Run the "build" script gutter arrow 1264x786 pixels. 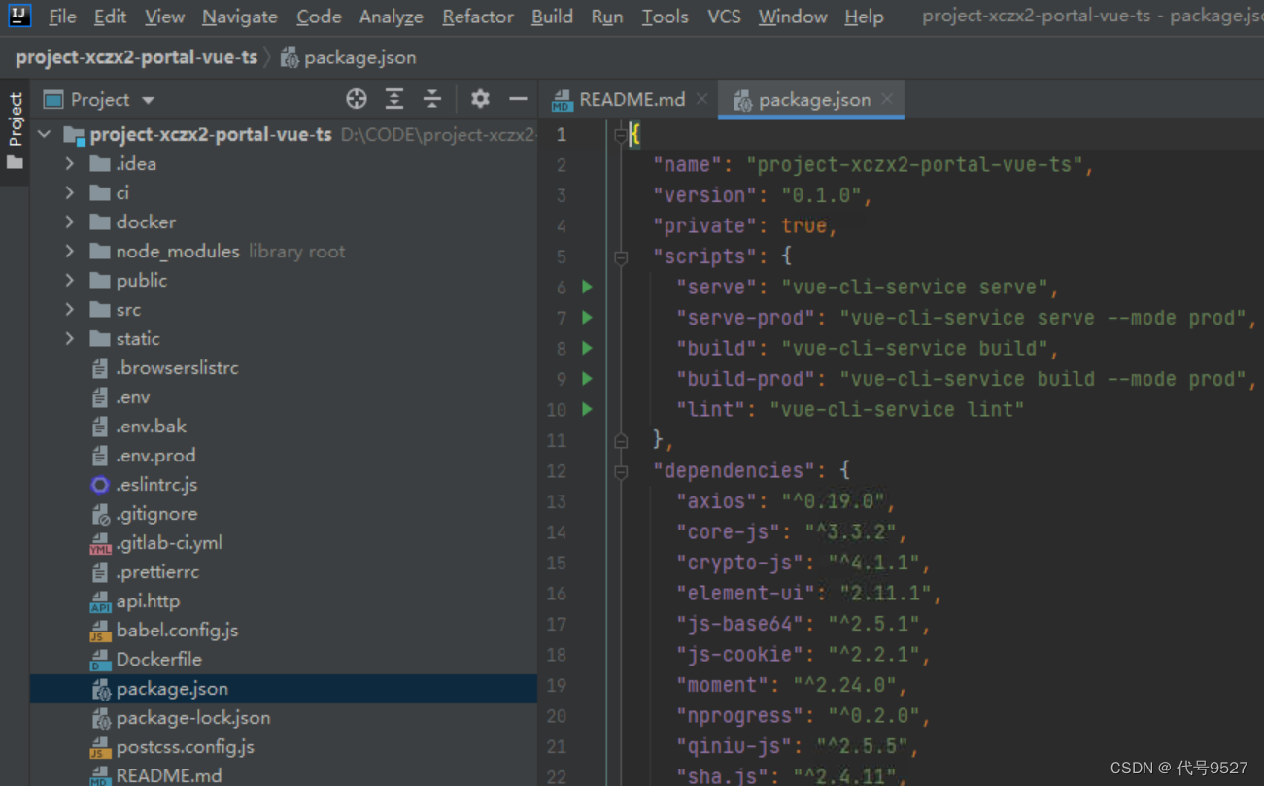point(587,348)
